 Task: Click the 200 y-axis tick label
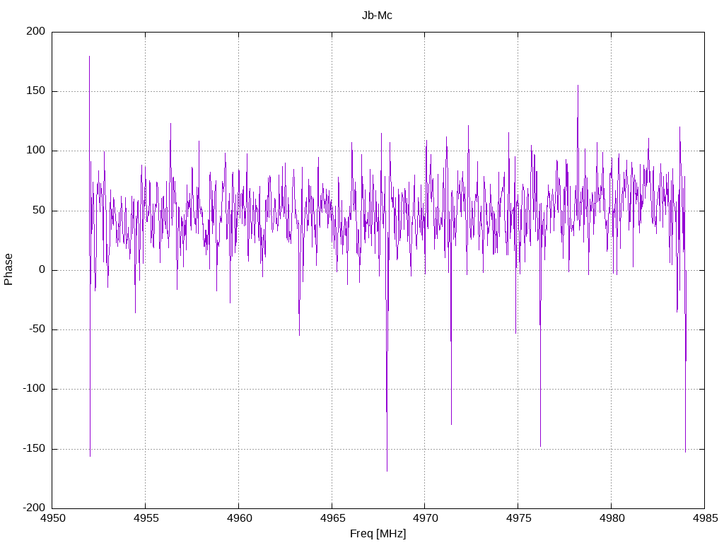(x=36, y=31)
